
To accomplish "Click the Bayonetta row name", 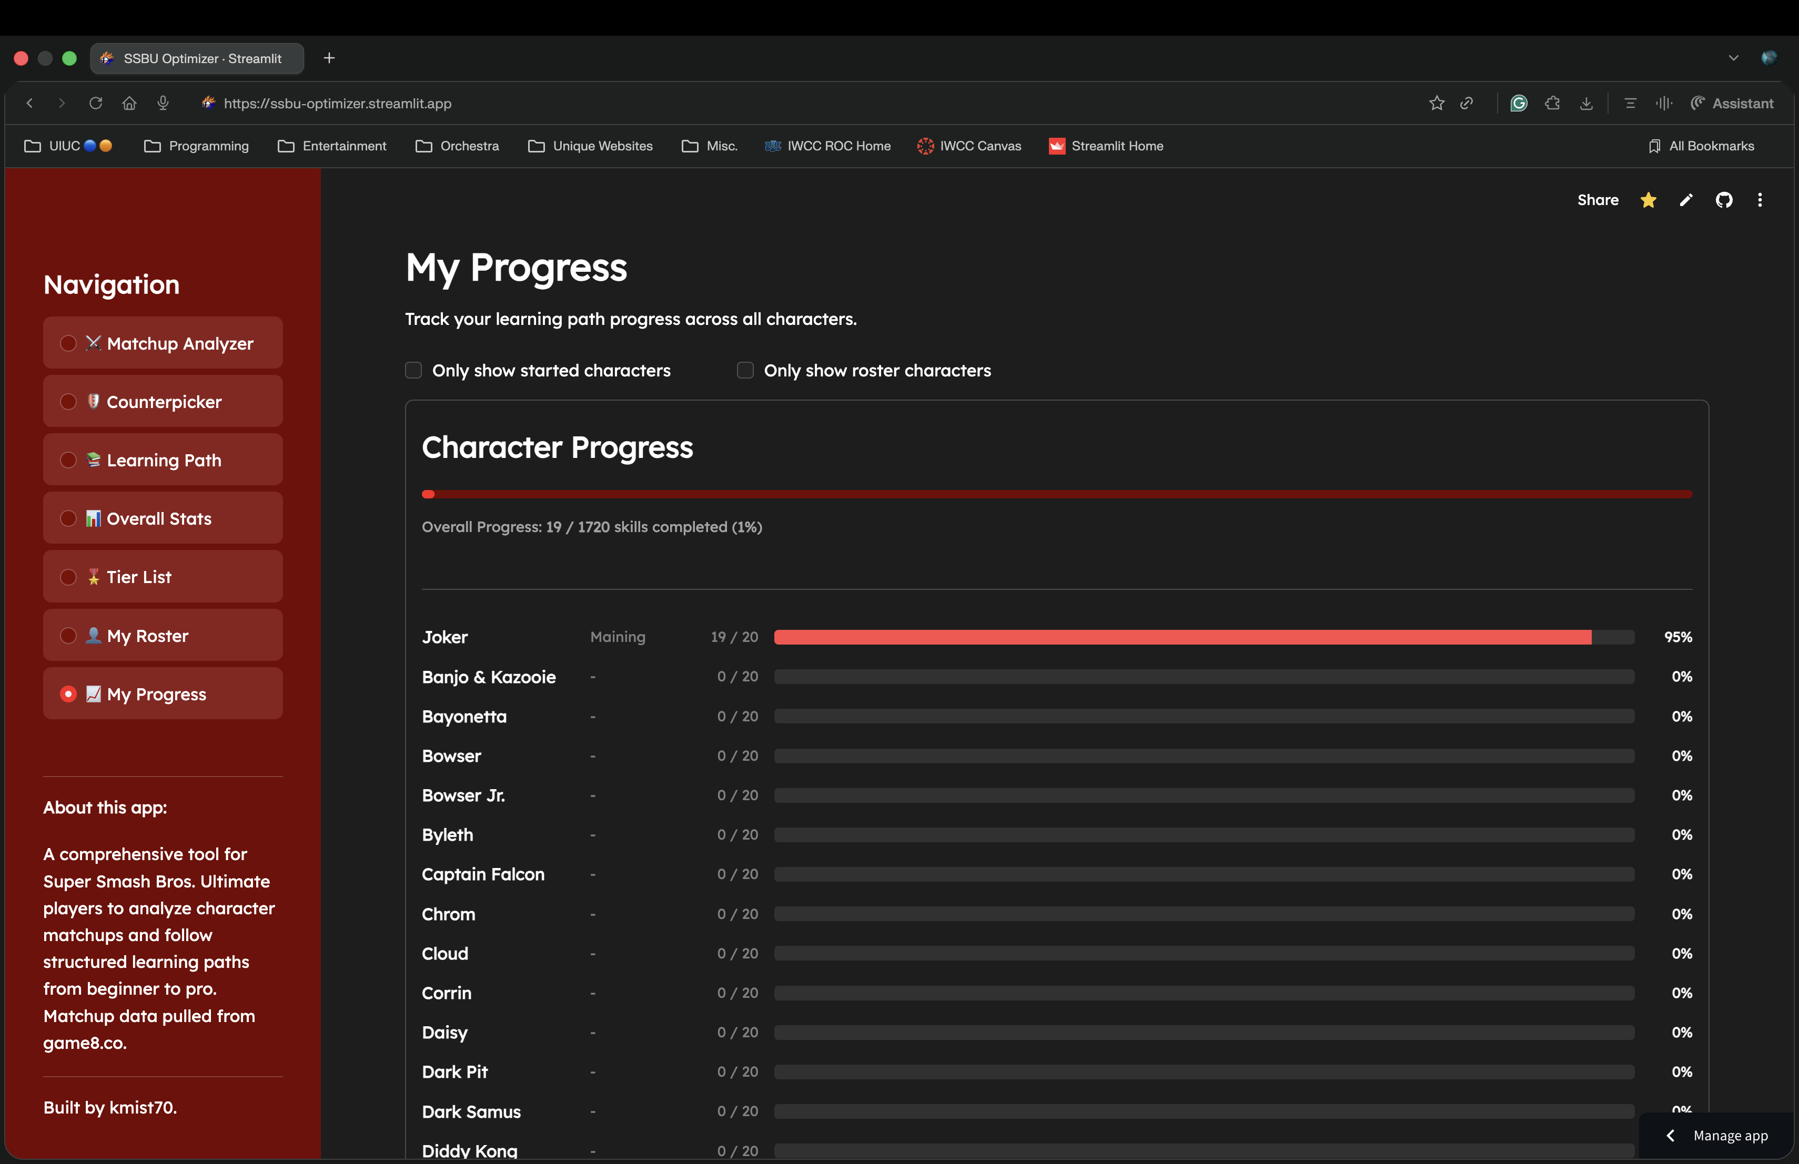I will tap(464, 716).
